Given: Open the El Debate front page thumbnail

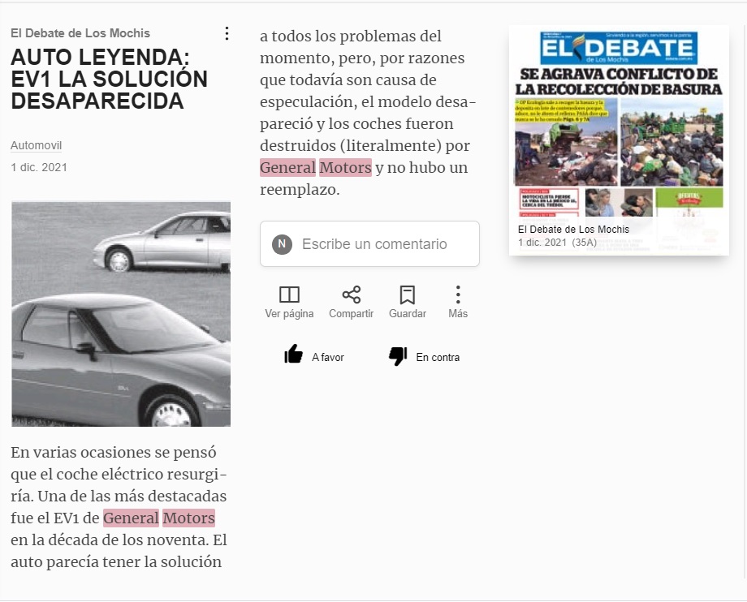Looking at the screenshot, I should (619, 140).
